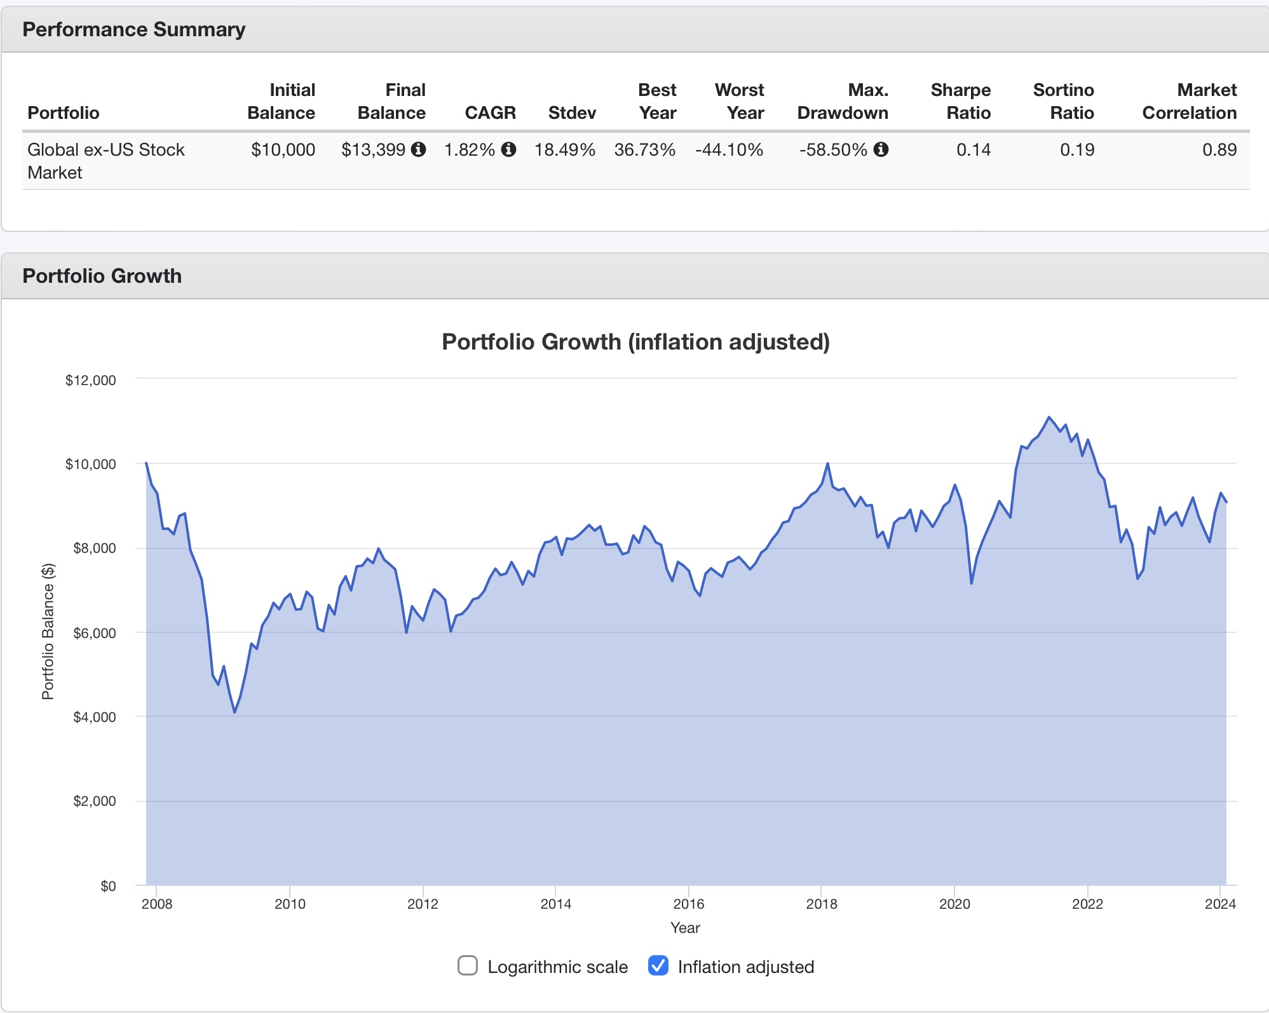Click the Stdev column header
This screenshot has height=1013, width=1269.
(x=571, y=112)
